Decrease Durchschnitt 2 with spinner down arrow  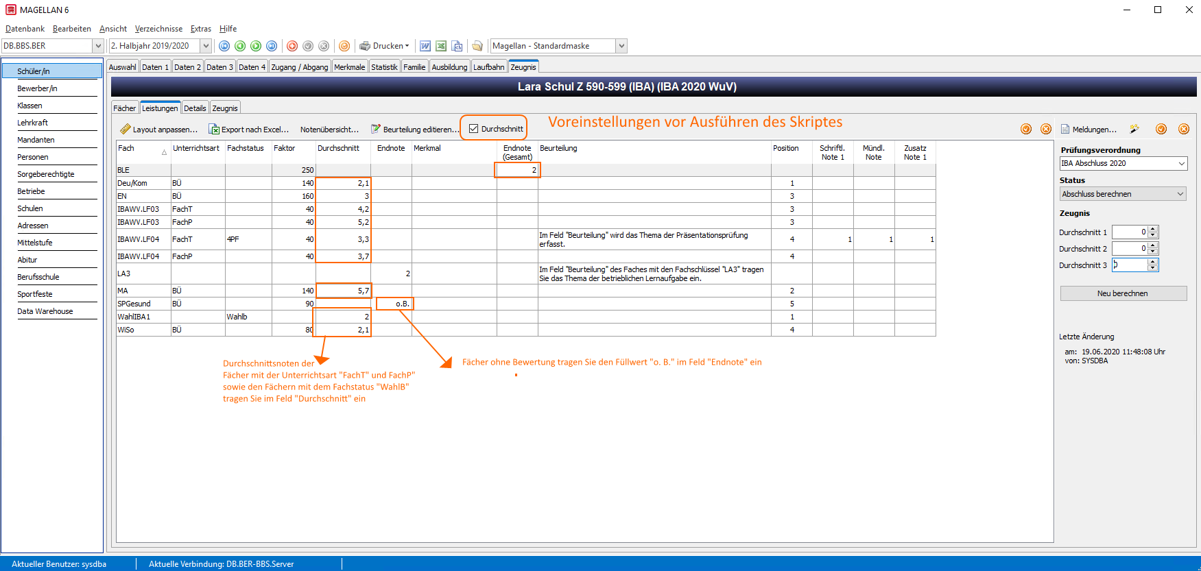tap(1153, 252)
